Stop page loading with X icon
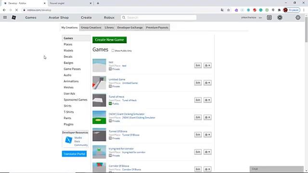The width and height of the screenshot is (308, 173). tap(16, 10)
